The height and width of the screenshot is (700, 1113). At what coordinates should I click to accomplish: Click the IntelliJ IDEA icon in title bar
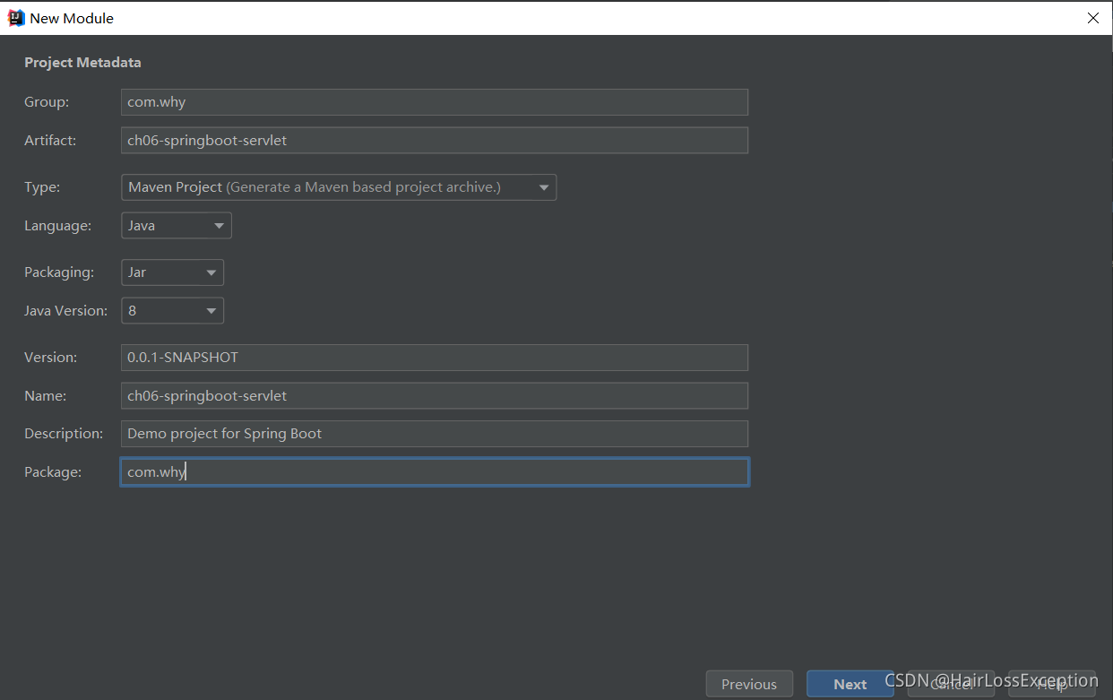coord(14,17)
